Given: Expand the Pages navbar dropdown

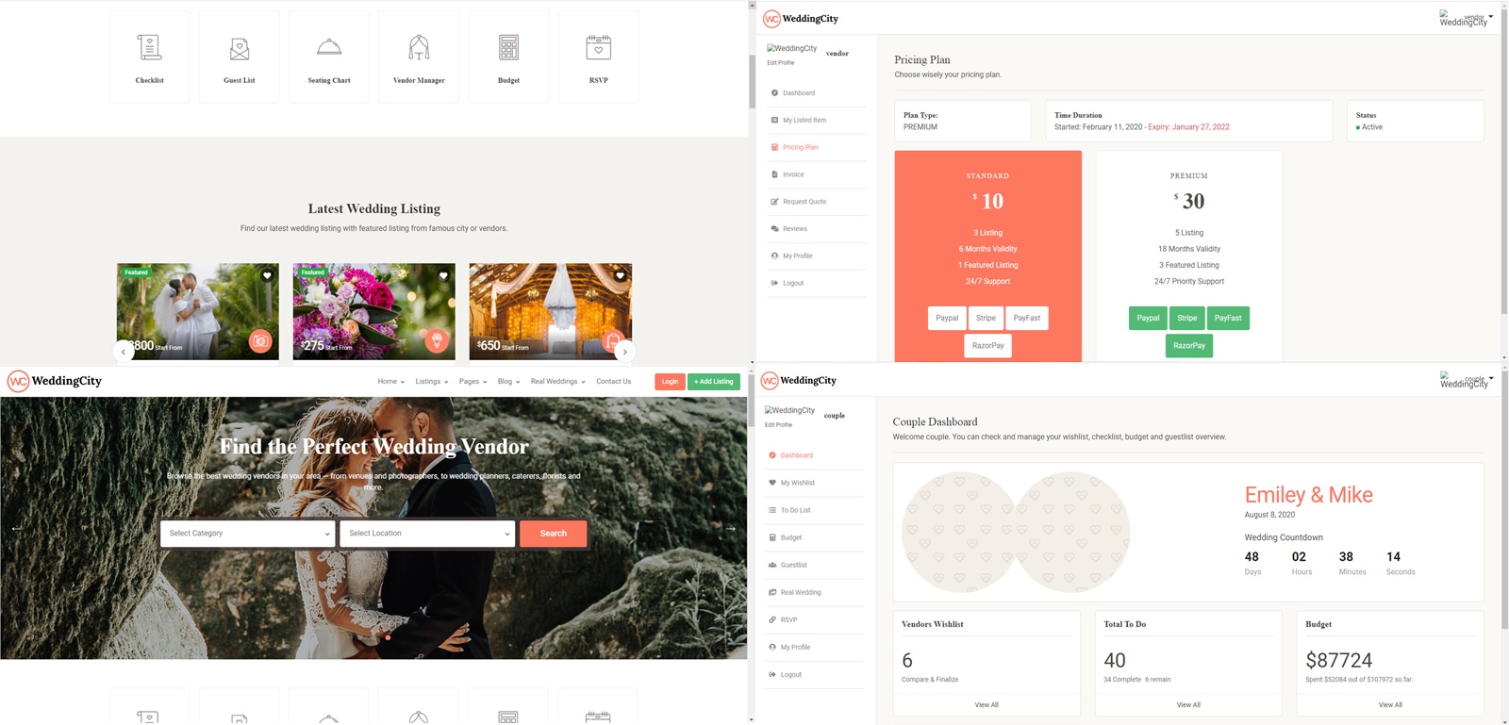Looking at the screenshot, I should point(473,382).
